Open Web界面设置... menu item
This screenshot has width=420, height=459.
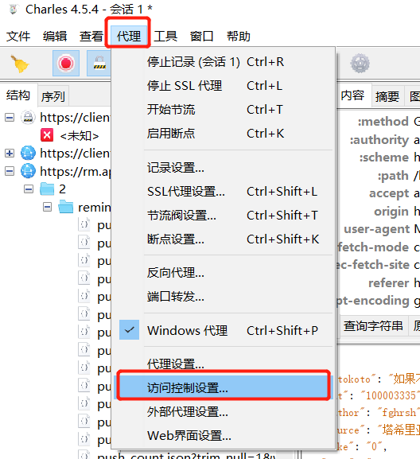223,435
